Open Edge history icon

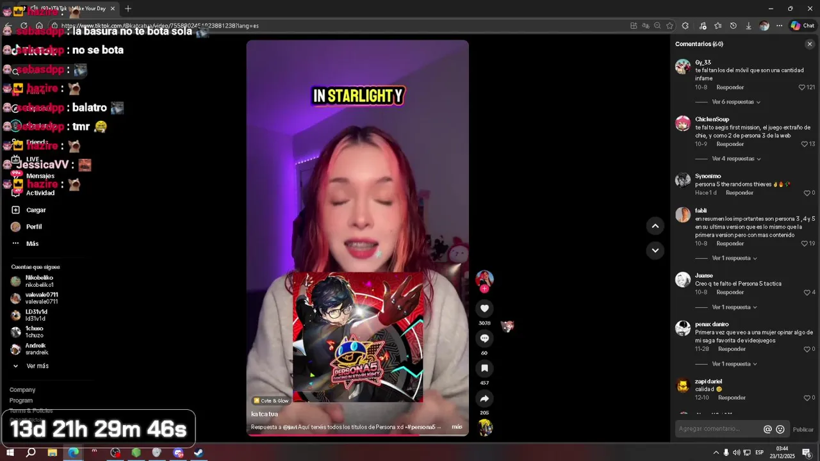click(x=733, y=26)
